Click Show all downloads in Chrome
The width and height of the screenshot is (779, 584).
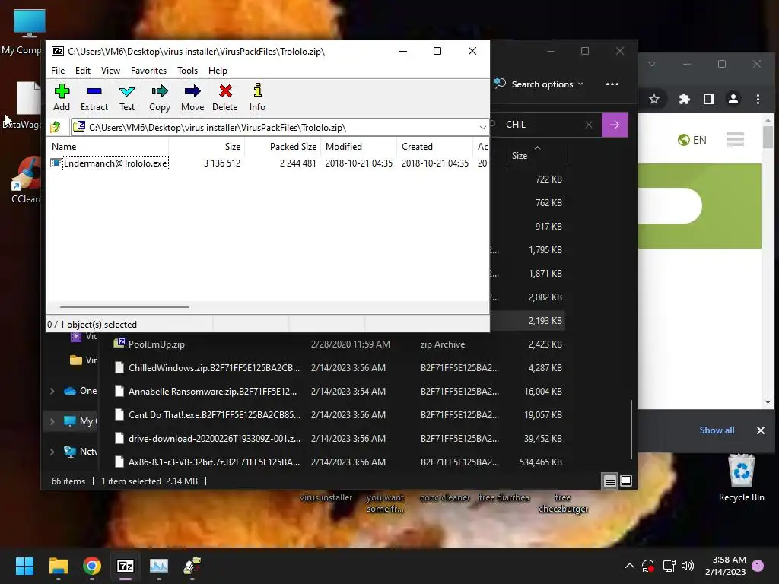pyautogui.click(x=717, y=430)
